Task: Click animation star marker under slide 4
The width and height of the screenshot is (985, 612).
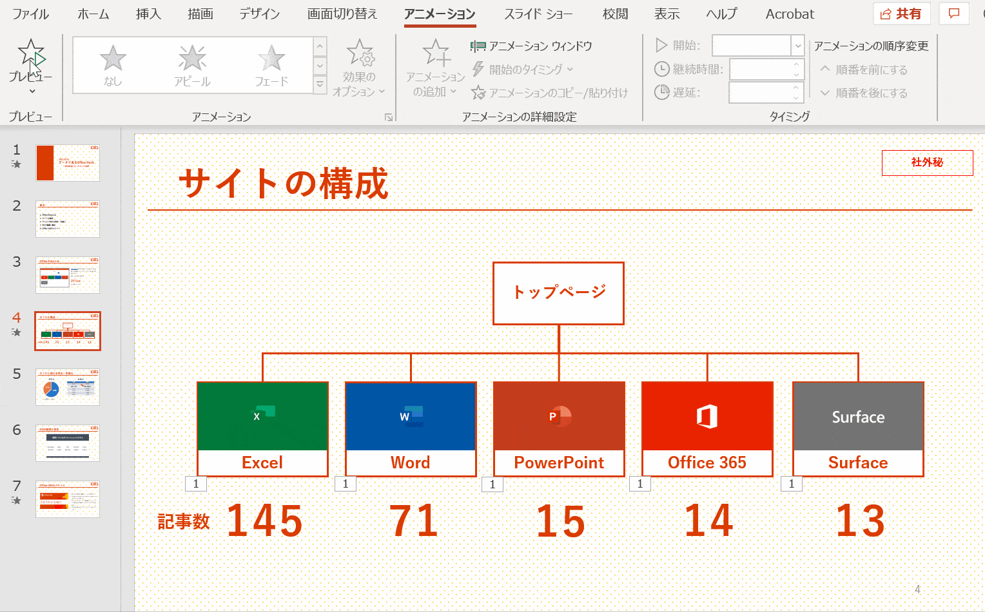Action: 17,332
